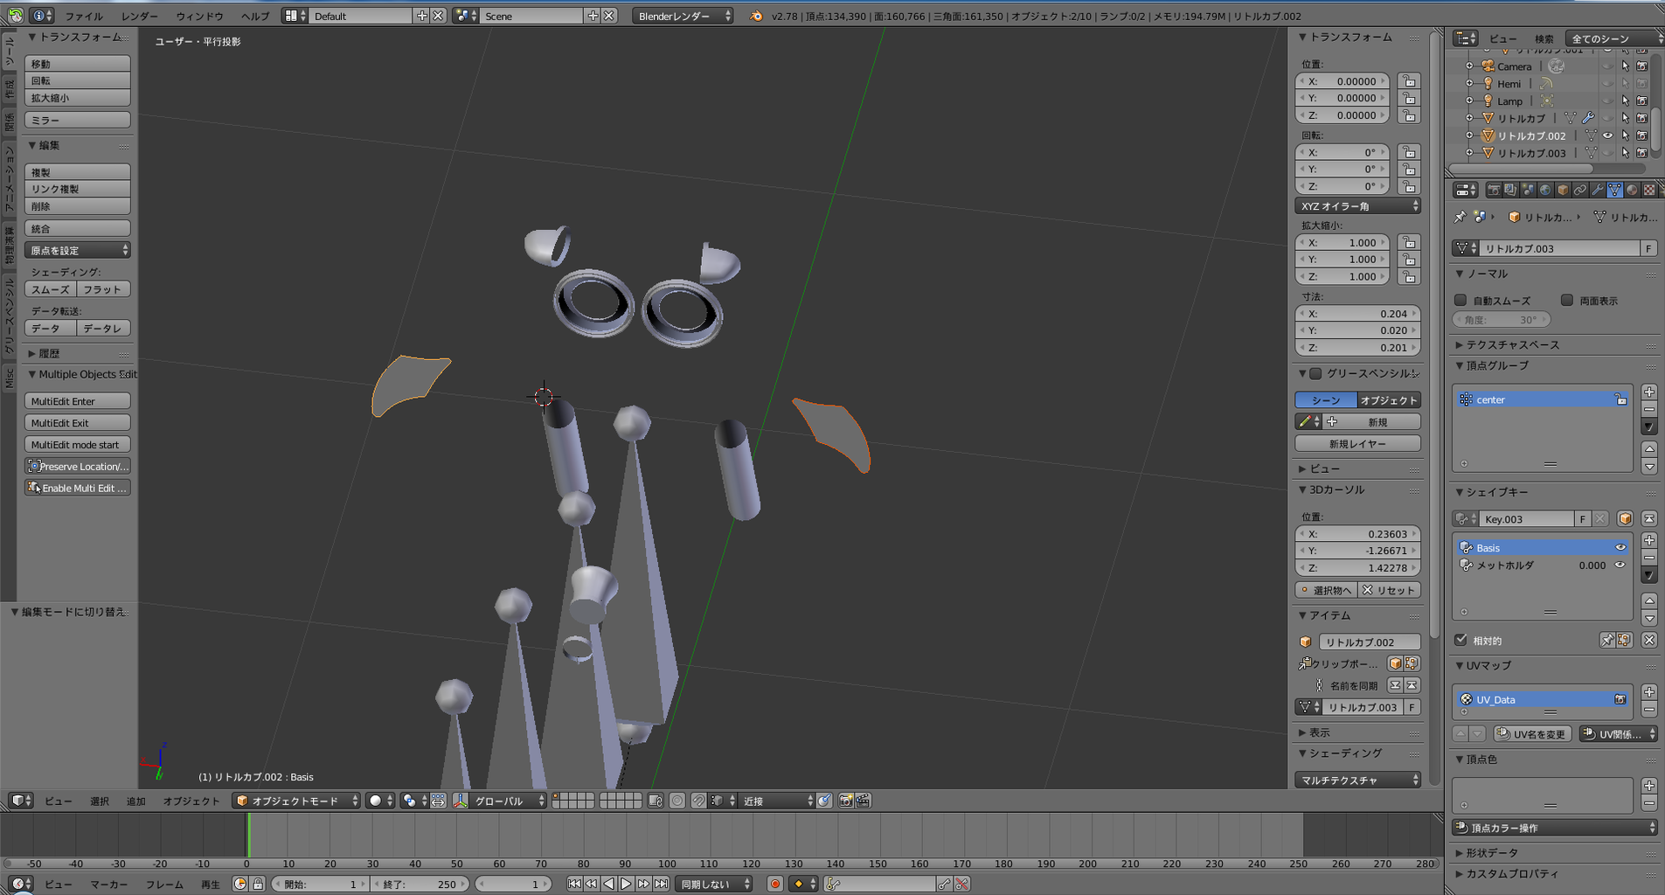
Task: Open the Render properties tab (camera icon)
Action: (1494, 190)
